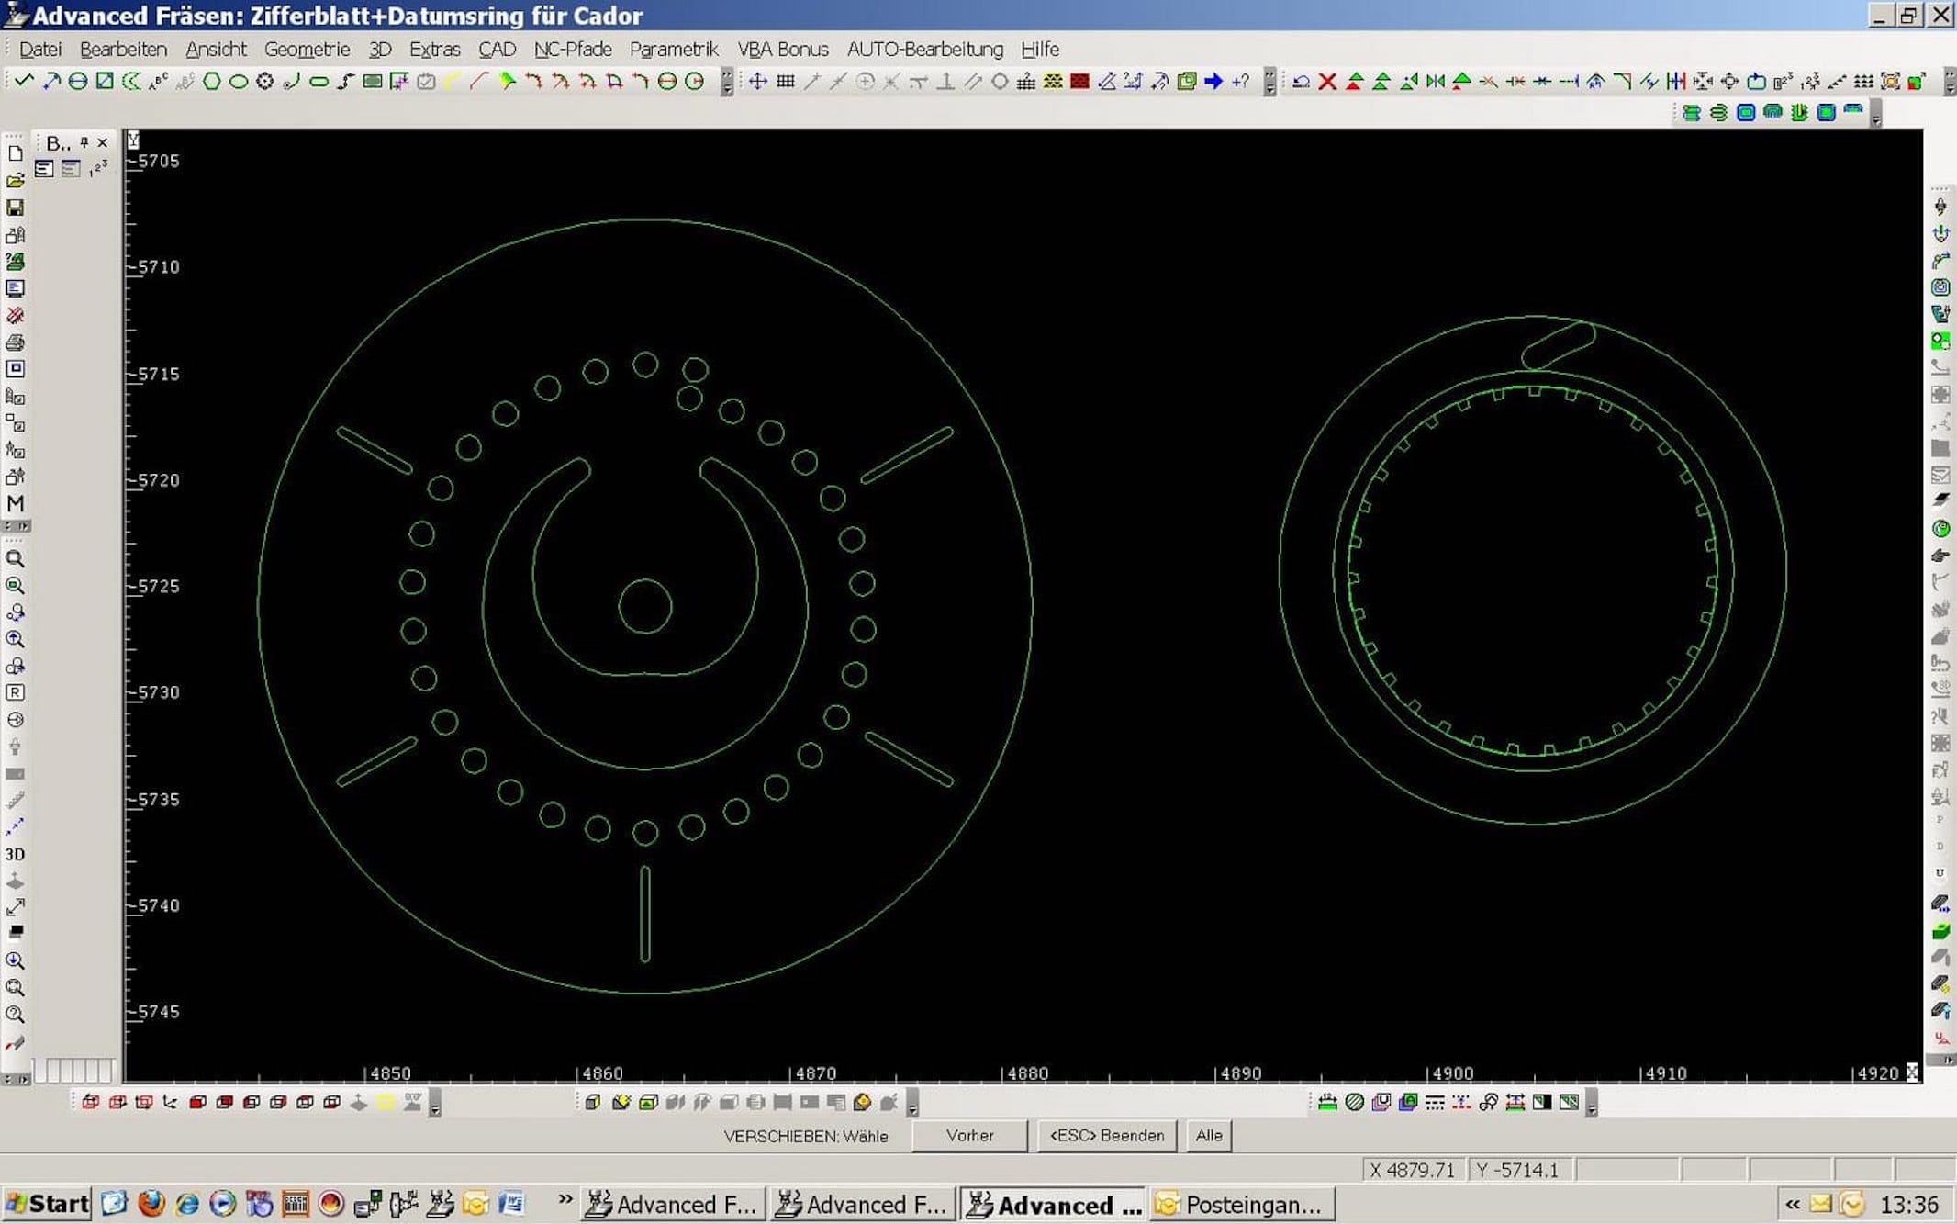The width and height of the screenshot is (1957, 1224).
Task: Click the '+?' toolbar icon
Action: 1241,81
